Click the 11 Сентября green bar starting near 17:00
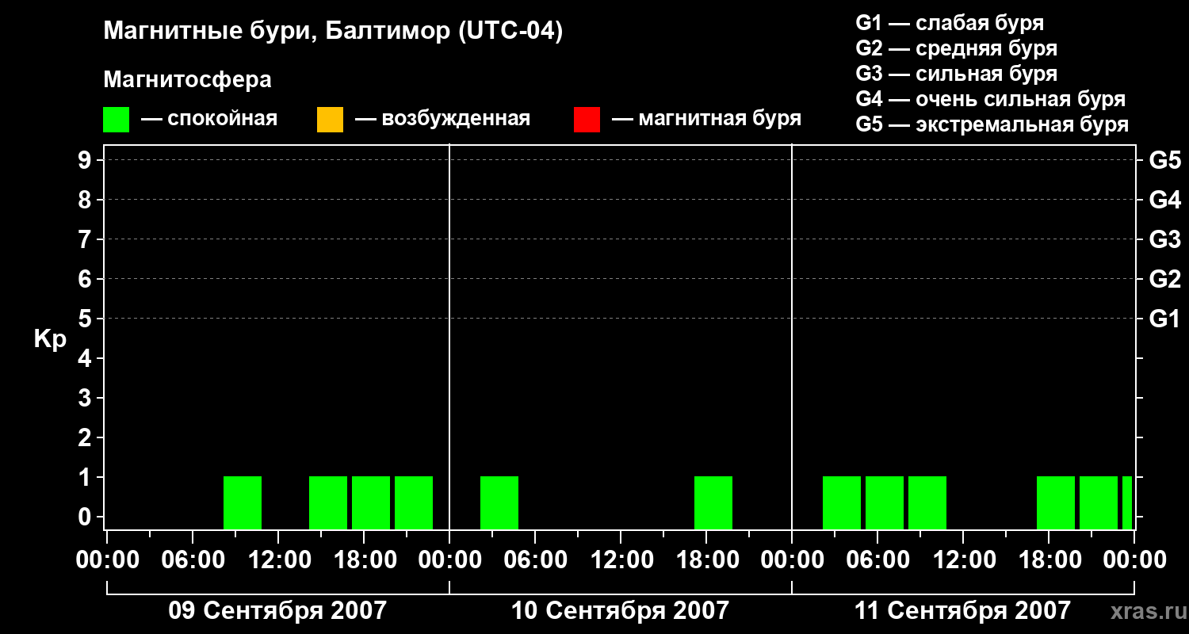The image size is (1189, 634). point(1056,502)
